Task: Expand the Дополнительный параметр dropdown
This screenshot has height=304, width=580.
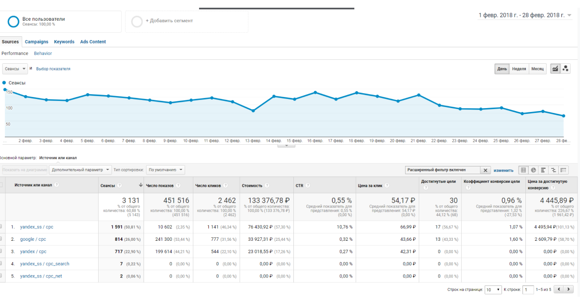Action: [x=80, y=170]
